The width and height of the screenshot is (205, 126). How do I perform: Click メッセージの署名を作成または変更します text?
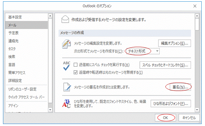pyautogui.click(x=102, y=87)
